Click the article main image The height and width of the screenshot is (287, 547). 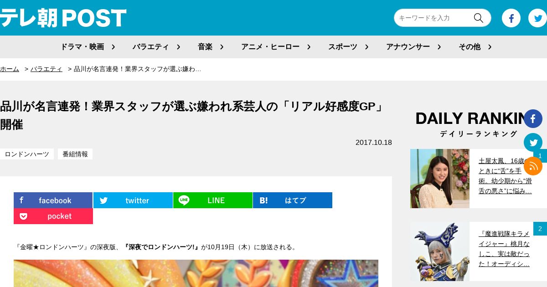click(x=196, y=273)
